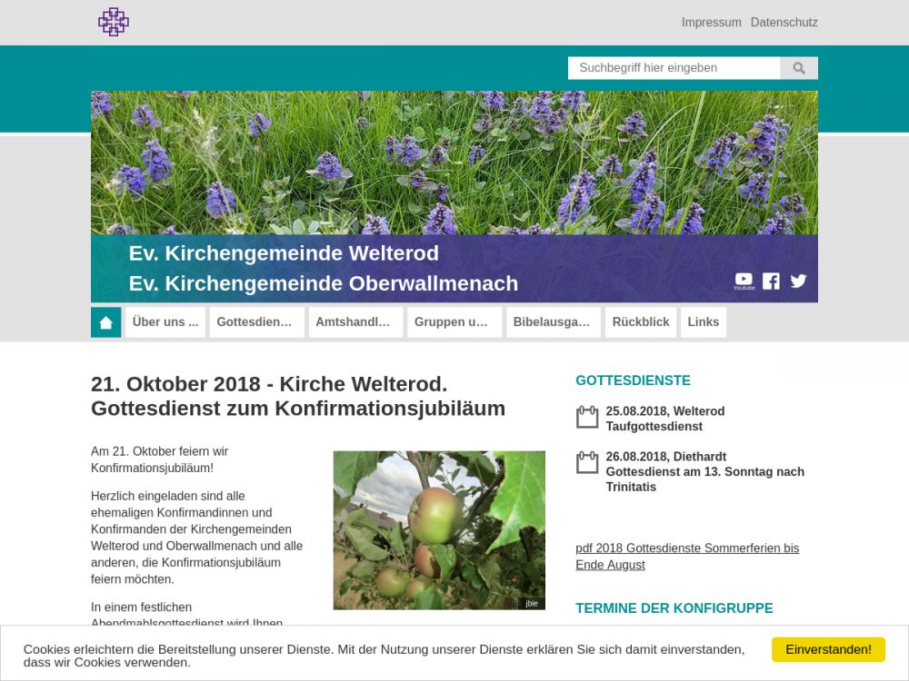Screen dimensions: 909x681
Task: Click the purple church cross logo
Action: 114,22
